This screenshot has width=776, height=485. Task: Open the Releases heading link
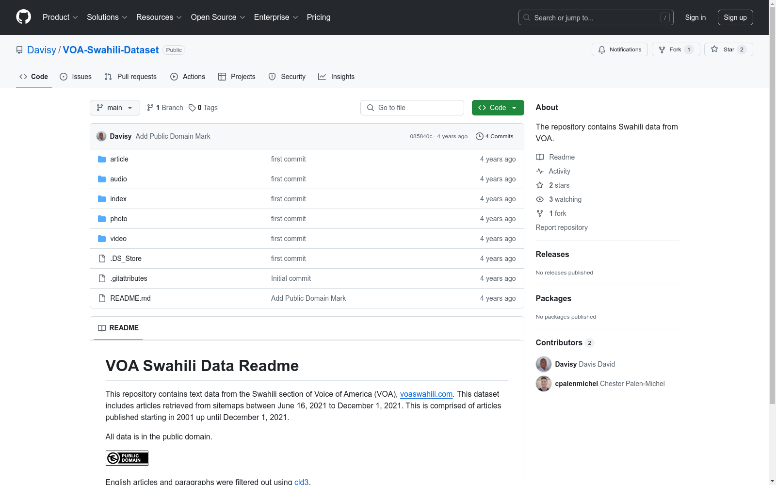click(x=552, y=254)
